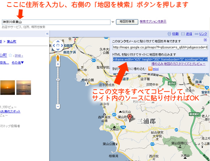This screenshot has width=210, height=161.
Task: Select the maps URL text field
Action: coord(160,47)
